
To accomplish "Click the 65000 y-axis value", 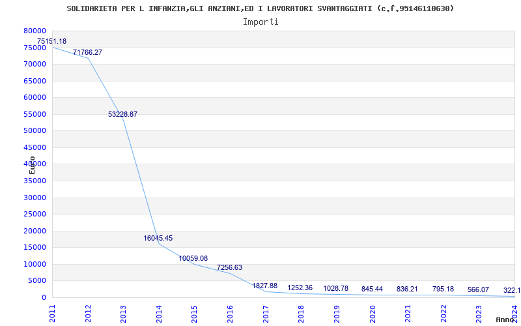I will click(x=35, y=81).
